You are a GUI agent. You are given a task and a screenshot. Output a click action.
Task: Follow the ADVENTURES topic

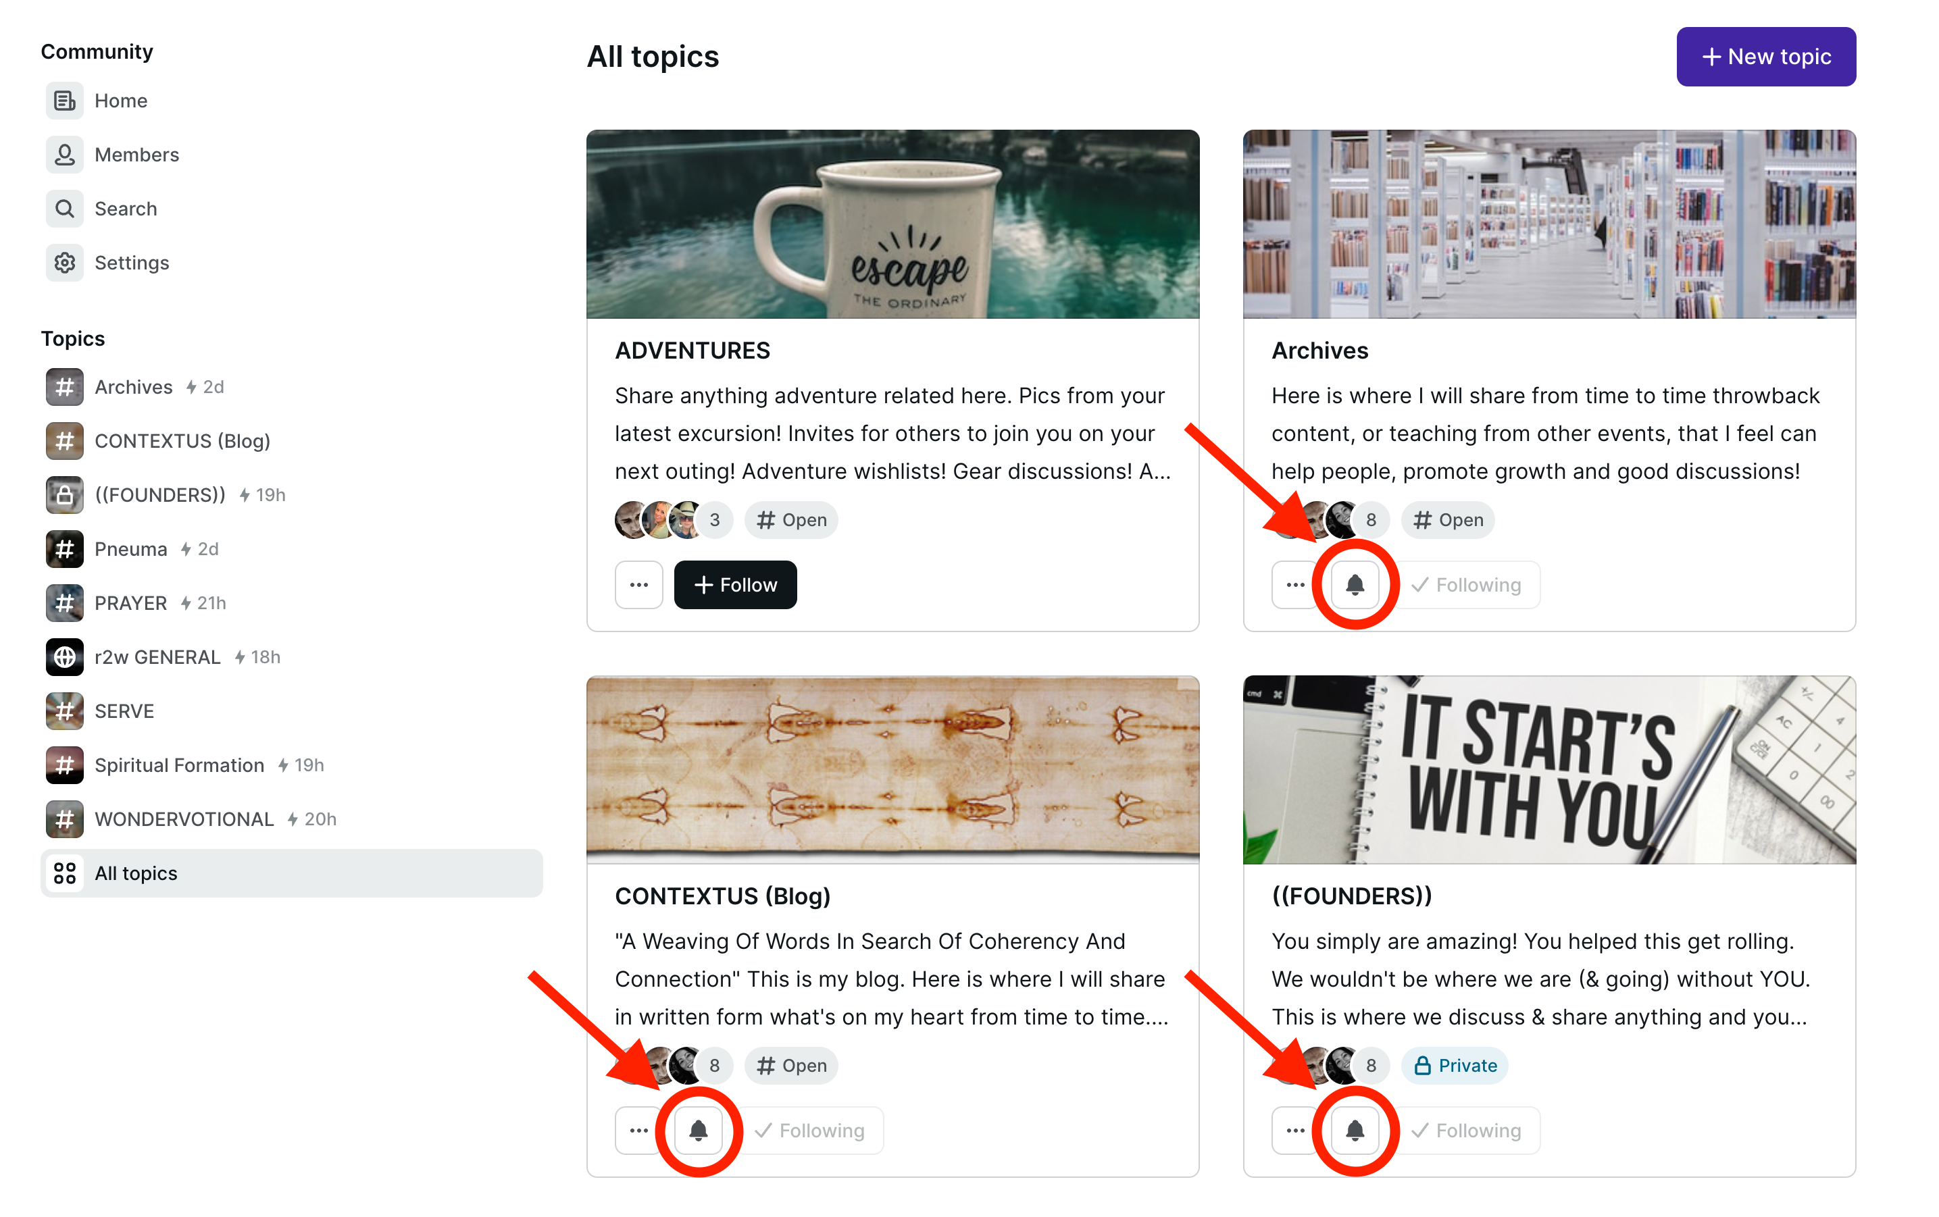click(734, 584)
